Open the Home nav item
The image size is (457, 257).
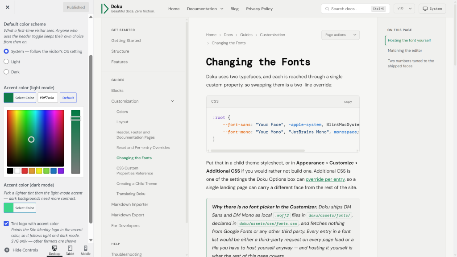[x=174, y=9]
